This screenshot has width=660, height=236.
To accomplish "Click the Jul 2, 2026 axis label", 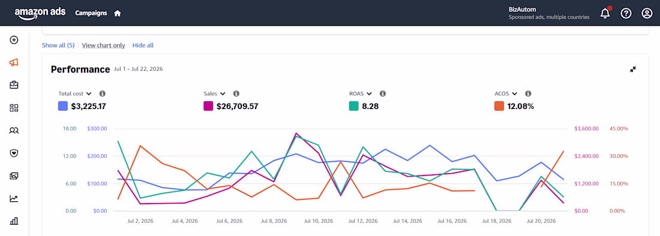I will (x=140, y=221).
